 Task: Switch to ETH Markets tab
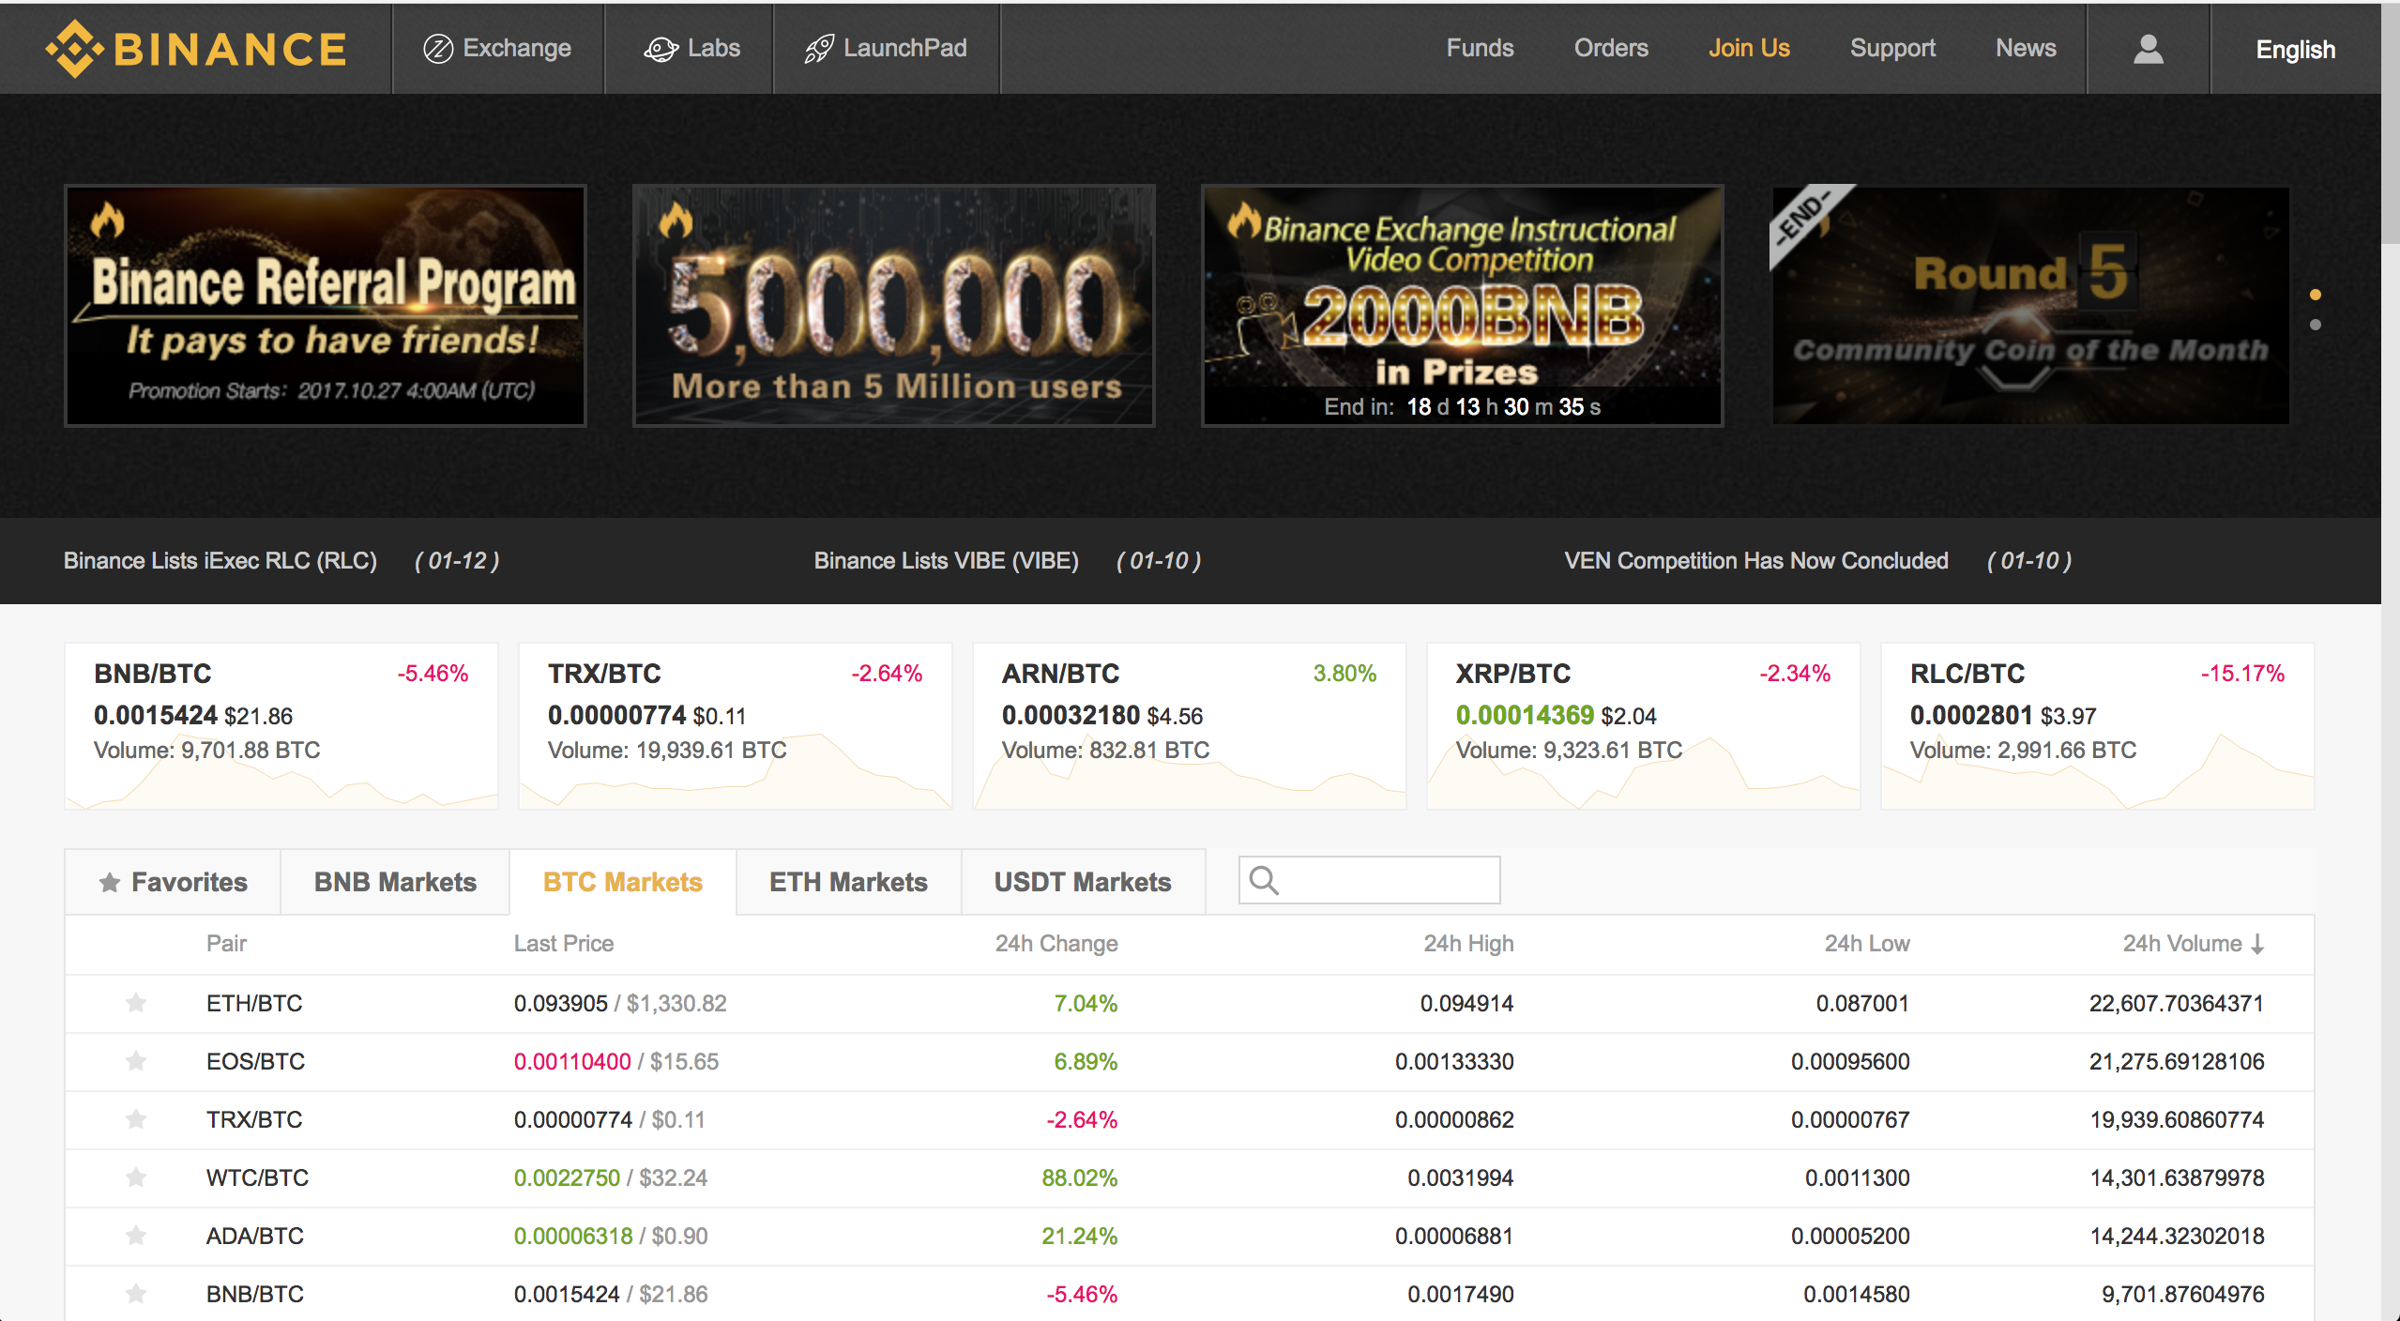pyautogui.click(x=847, y=882)
